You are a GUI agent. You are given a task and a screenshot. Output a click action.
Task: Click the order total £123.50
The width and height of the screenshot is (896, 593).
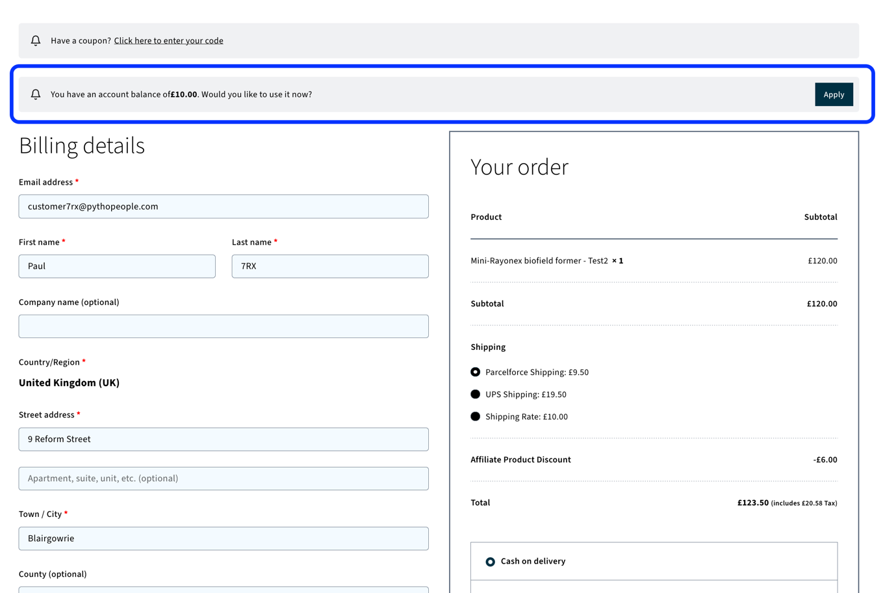coord(753,503)
